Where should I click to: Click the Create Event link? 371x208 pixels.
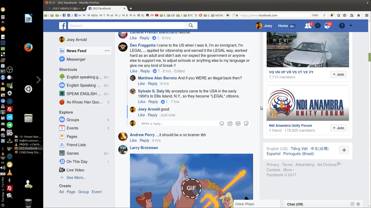tap(97, 192)
